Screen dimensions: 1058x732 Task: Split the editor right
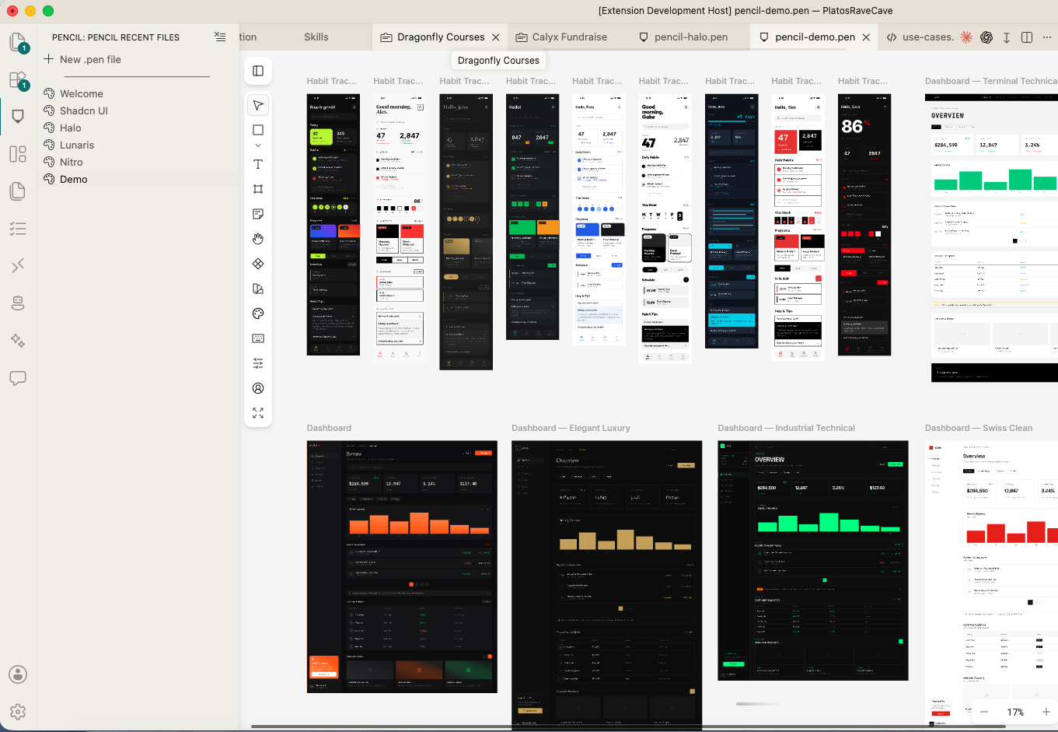[x=1027, y=37]
